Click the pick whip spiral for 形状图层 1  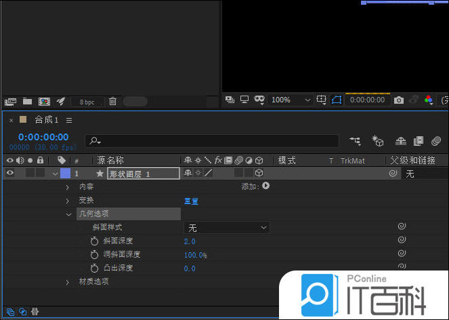point(393,174)
